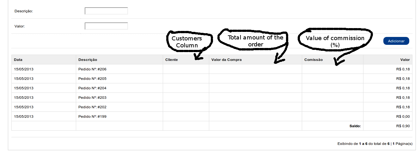Click the Saldo label cell
Screen dimensions: 420x155
[332, 126]
